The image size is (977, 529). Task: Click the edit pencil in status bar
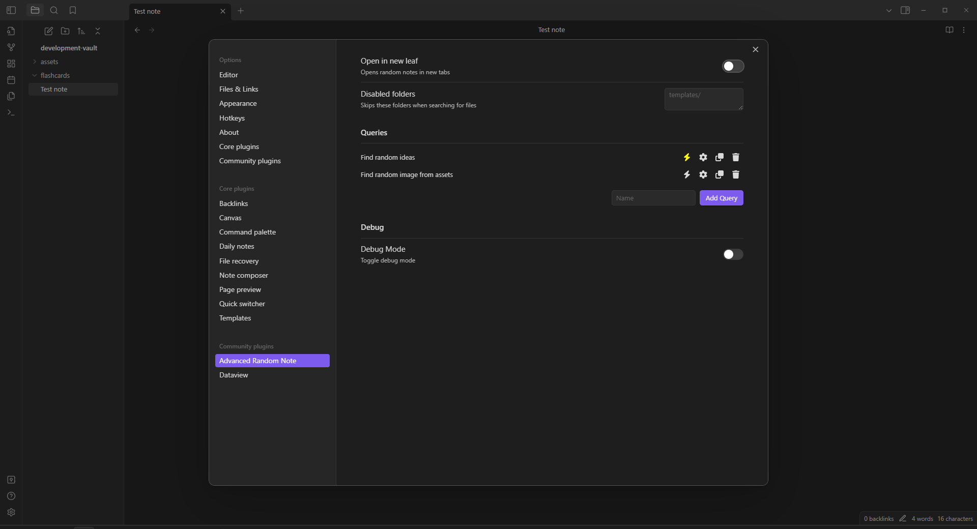(x=903, y=518)
